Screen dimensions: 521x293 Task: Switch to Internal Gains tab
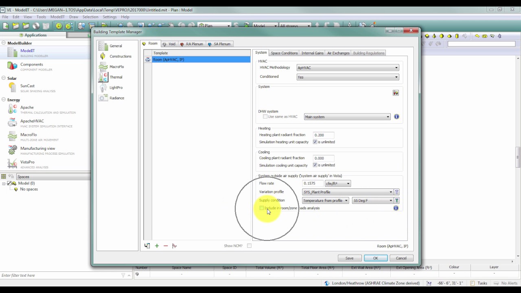pos(313,53)
